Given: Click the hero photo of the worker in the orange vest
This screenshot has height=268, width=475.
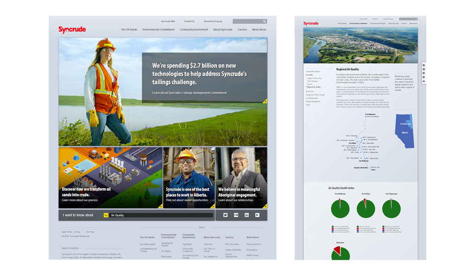Looking at the screenshot, I should coord(163,92).
